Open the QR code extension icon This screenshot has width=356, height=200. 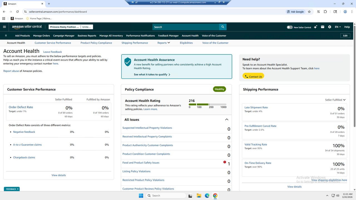[x=318, y=12]
